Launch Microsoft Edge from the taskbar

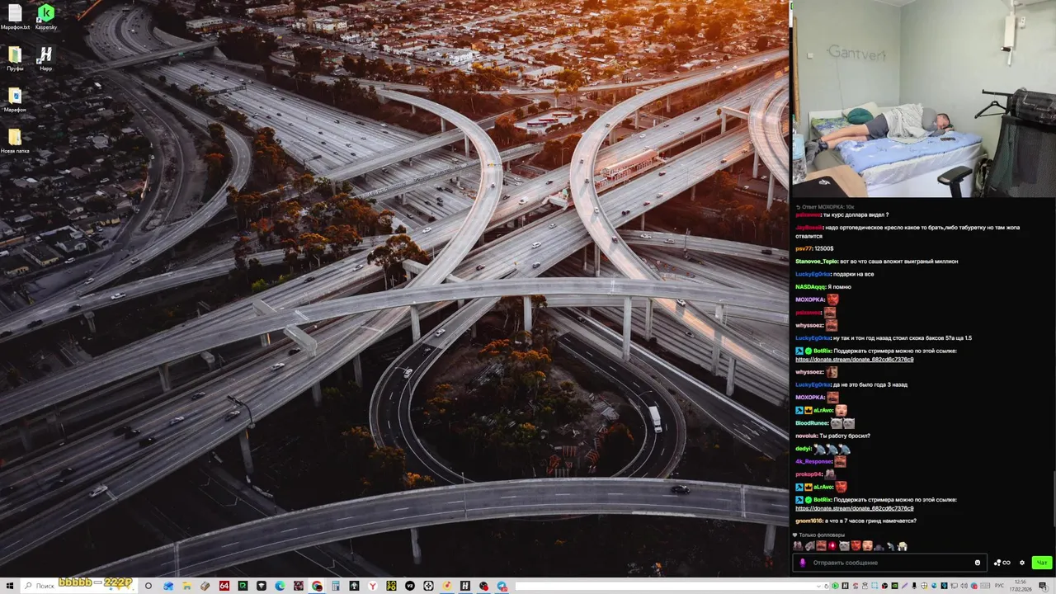coord(280,586)
